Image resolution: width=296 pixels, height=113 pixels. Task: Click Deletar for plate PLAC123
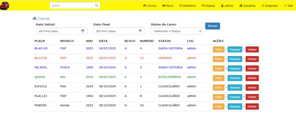(252, 97)
